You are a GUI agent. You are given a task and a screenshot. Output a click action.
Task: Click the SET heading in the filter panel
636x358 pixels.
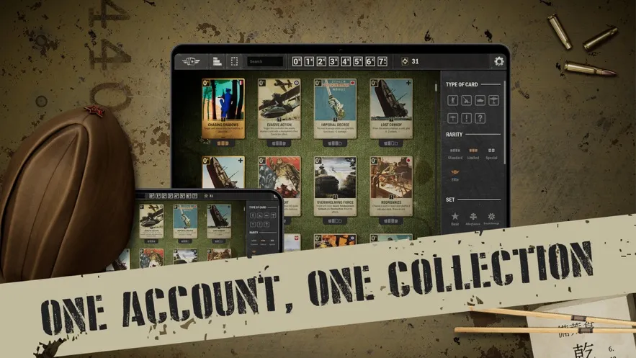click(x=450, y=200)
